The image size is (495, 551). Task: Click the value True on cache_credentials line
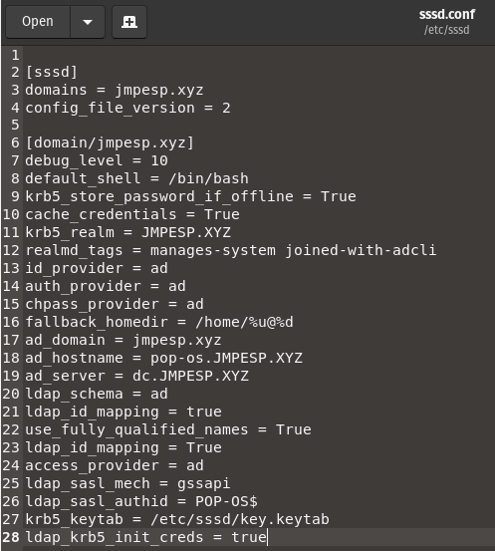pyautogui.click(x=222, y=214)
